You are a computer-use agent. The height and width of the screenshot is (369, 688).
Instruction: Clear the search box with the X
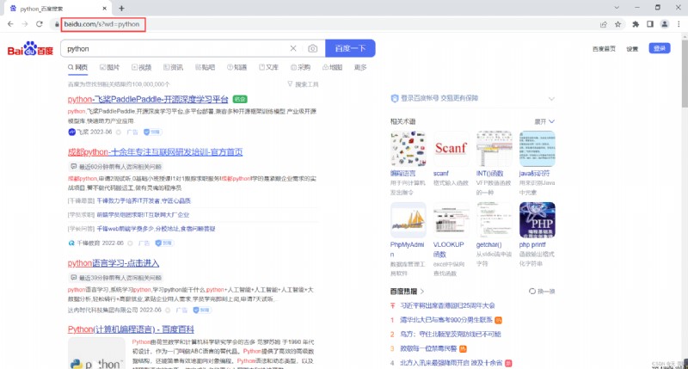click(x=293, y=48)
